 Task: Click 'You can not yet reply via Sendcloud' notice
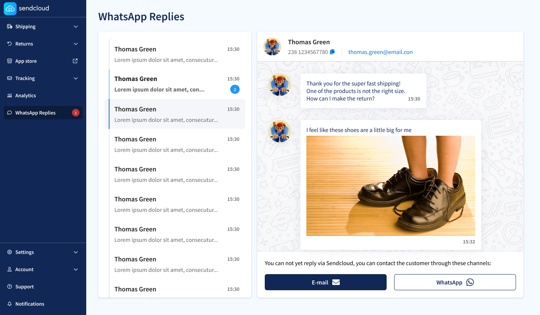pyautogui.click(x=378, y=263)
